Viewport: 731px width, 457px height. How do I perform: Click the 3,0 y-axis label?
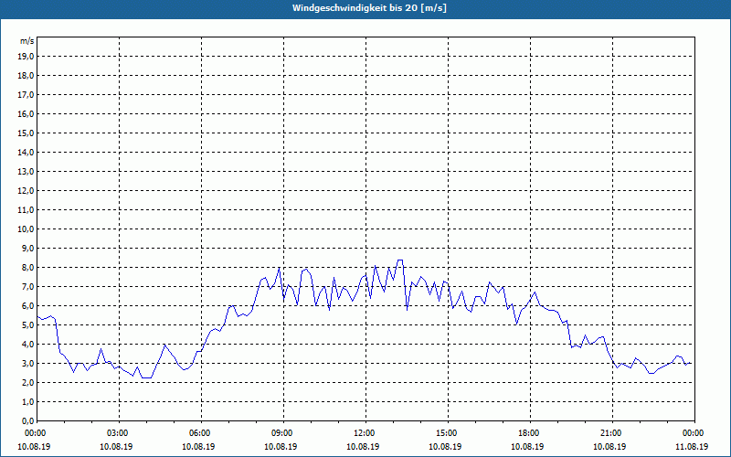[27, 363]
